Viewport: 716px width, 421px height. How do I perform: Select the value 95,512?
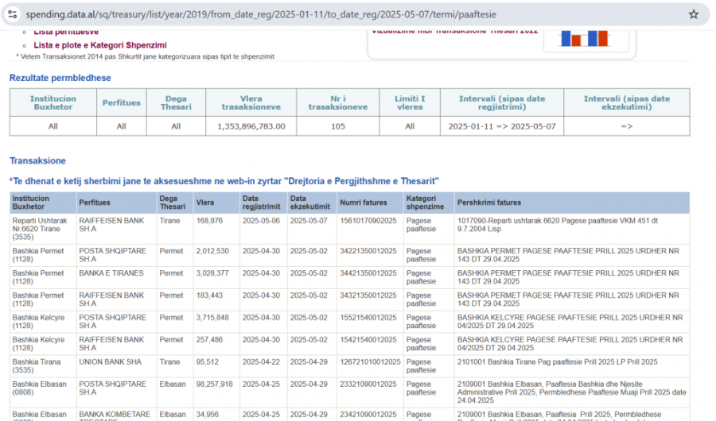(208, 362)
